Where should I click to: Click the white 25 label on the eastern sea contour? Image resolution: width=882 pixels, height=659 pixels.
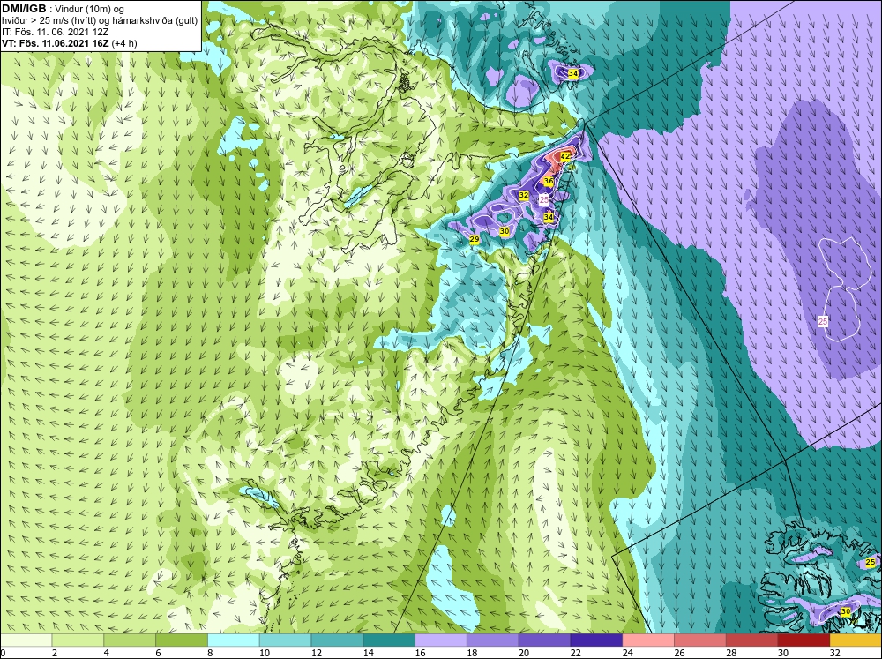[823, 321]
